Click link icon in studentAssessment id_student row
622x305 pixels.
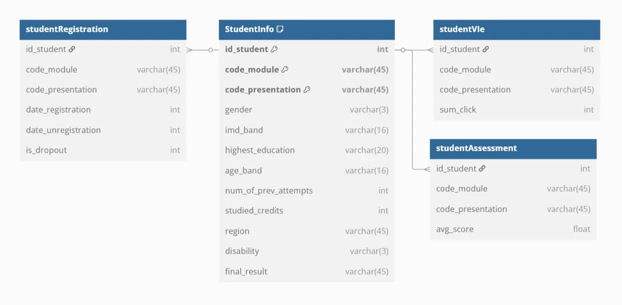[x=482, y=169]
